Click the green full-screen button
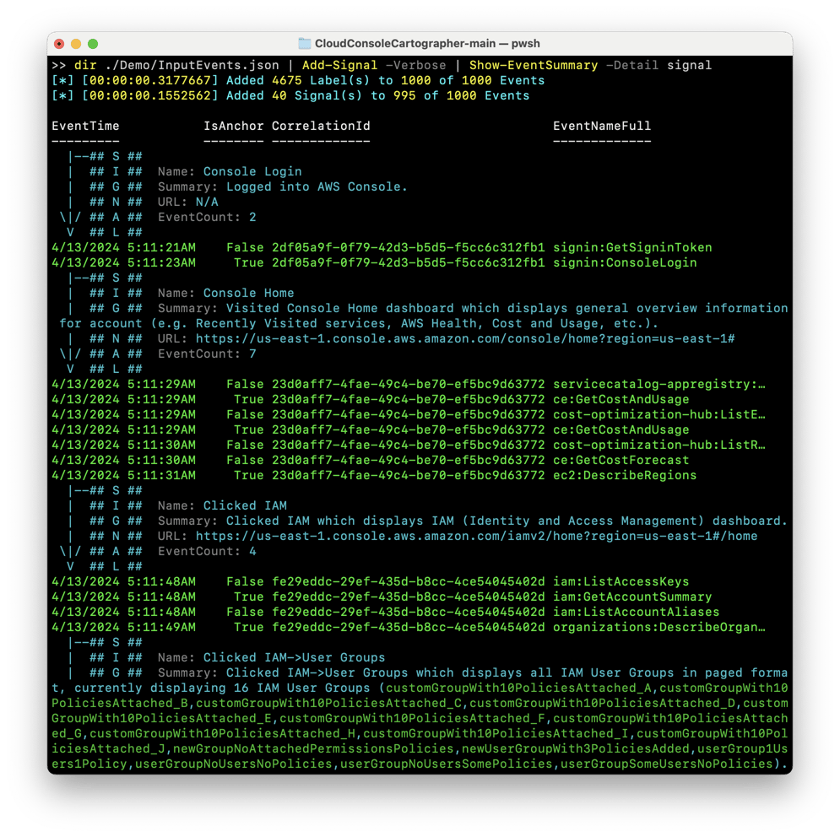This screenshot has height=837, width=840. click(x=92, y=43)
